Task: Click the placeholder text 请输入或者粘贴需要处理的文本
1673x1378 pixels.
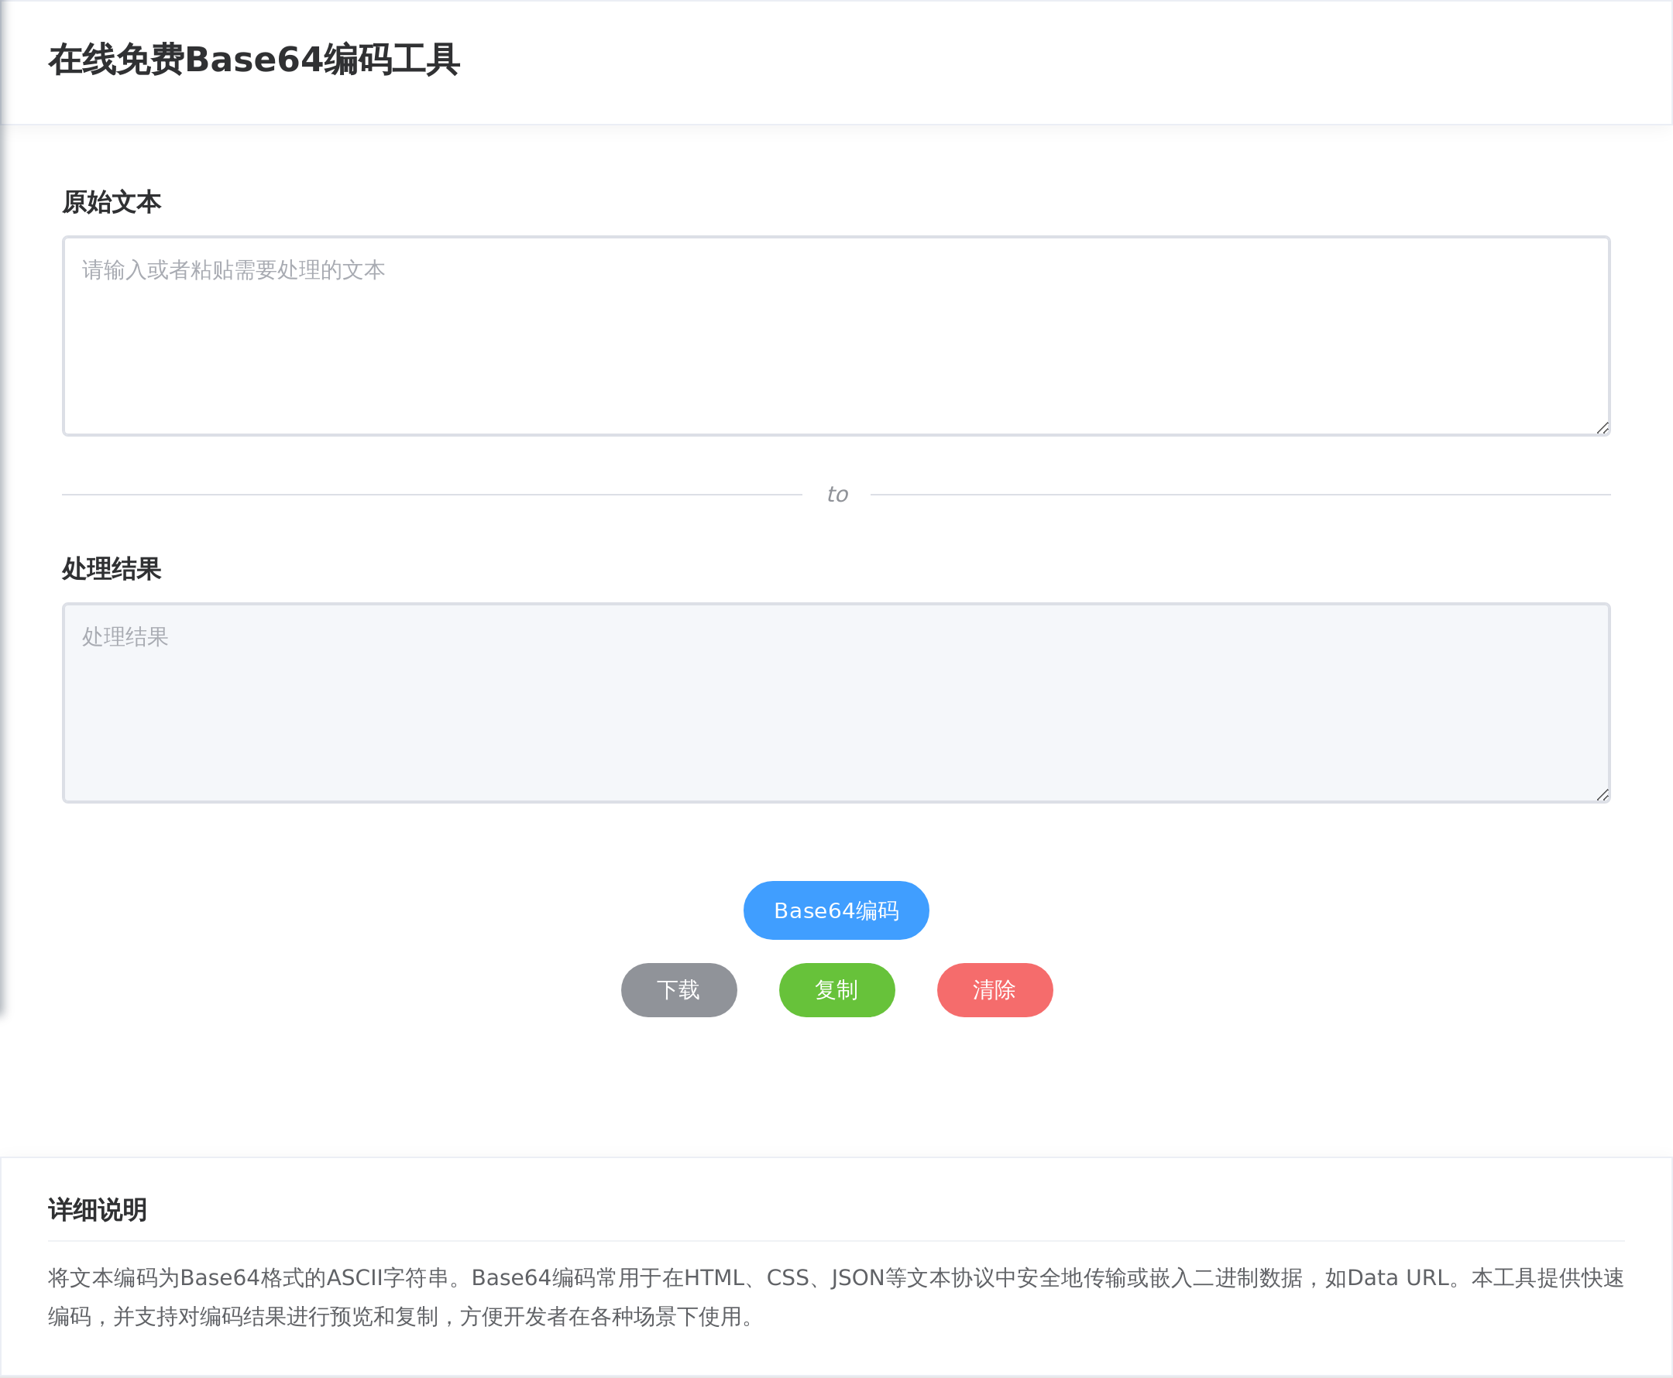Action: 232,270
